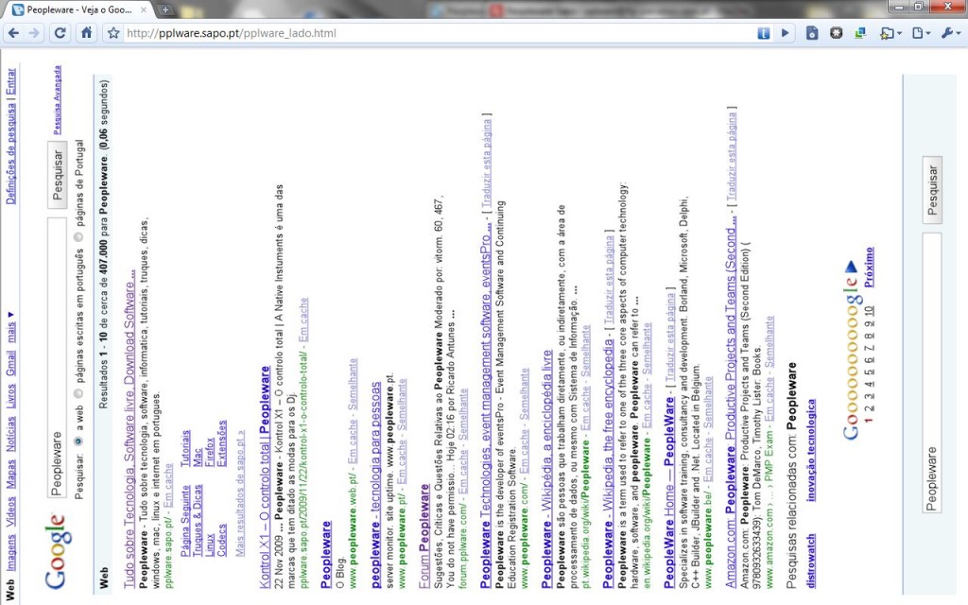The width and height of the screenshot is (968, 605).
Task: Go to results page 2 in pagination
Action: tap(870, 408)
